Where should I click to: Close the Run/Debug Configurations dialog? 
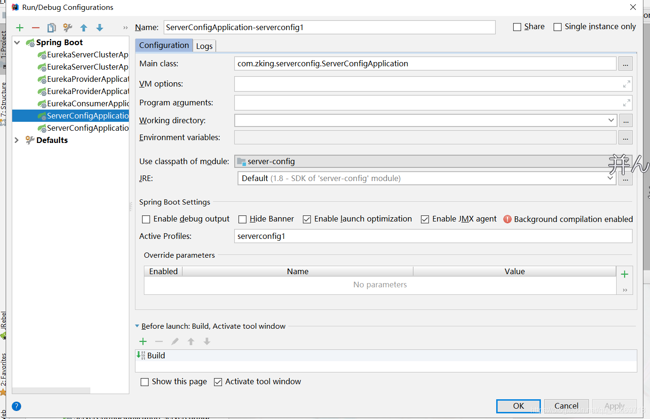(633, 7)
